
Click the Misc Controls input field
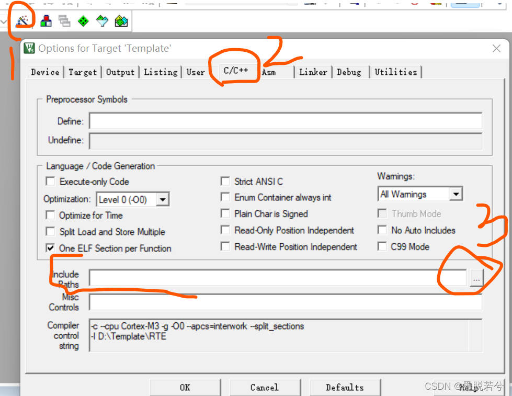click(286, 302)
